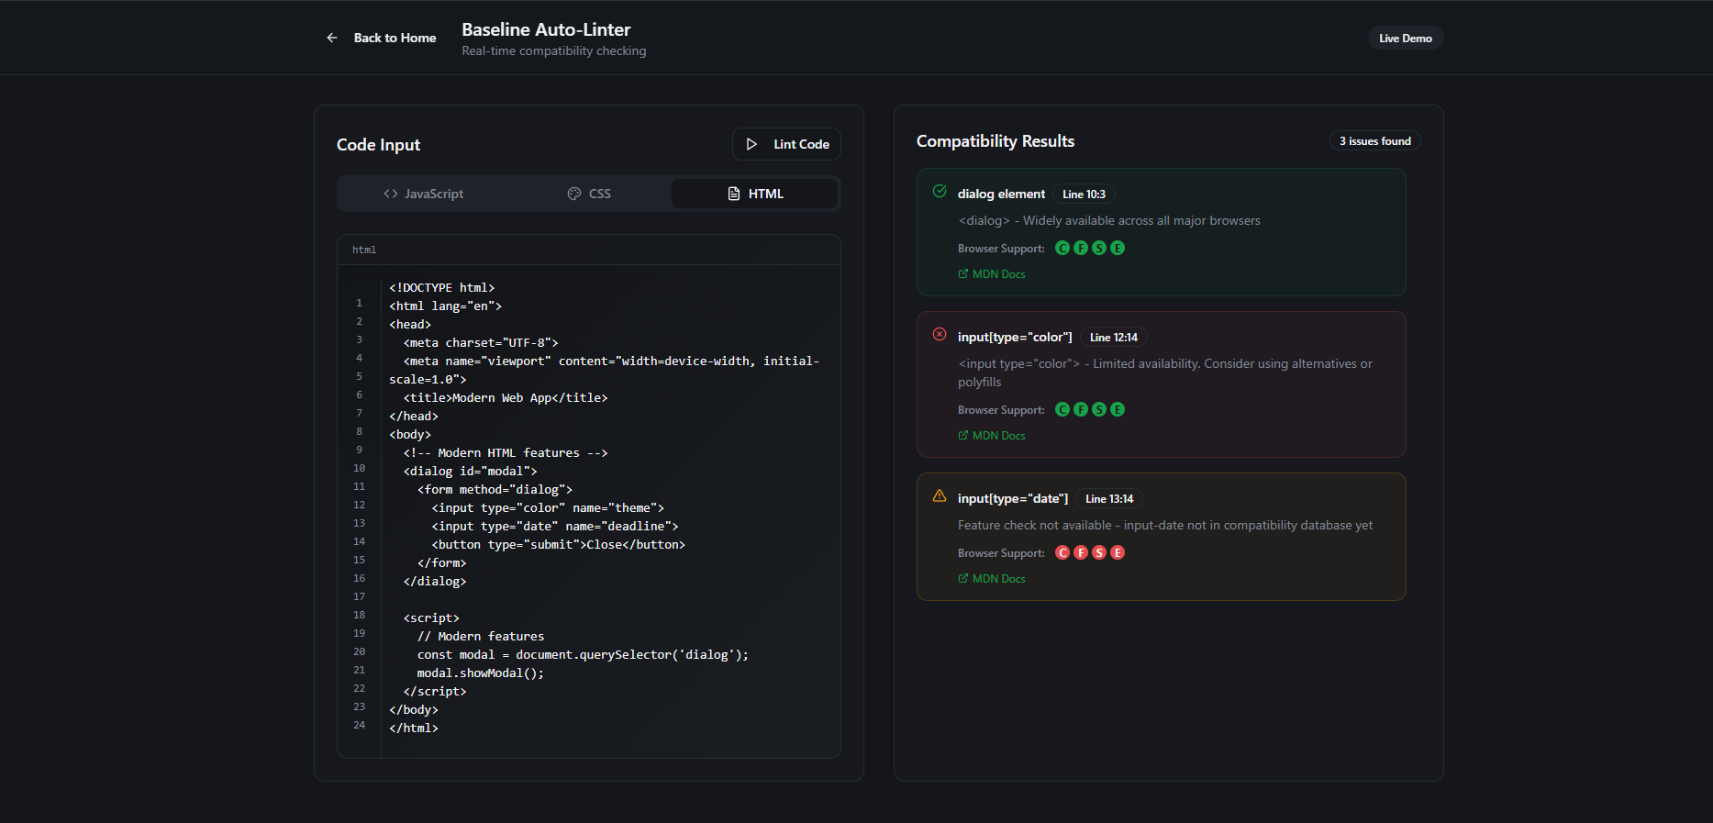Viewport: 1713px width, 823px height.
Task: Click the palette icon on CSS tab
Action: click(x=574, y=194)
